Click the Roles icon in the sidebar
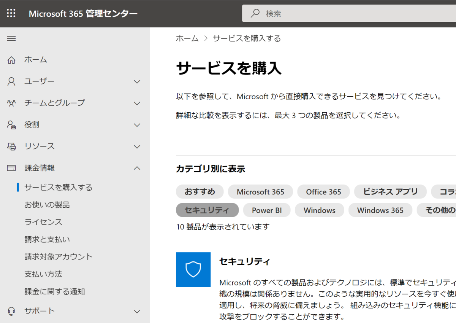 click(11, 125)
